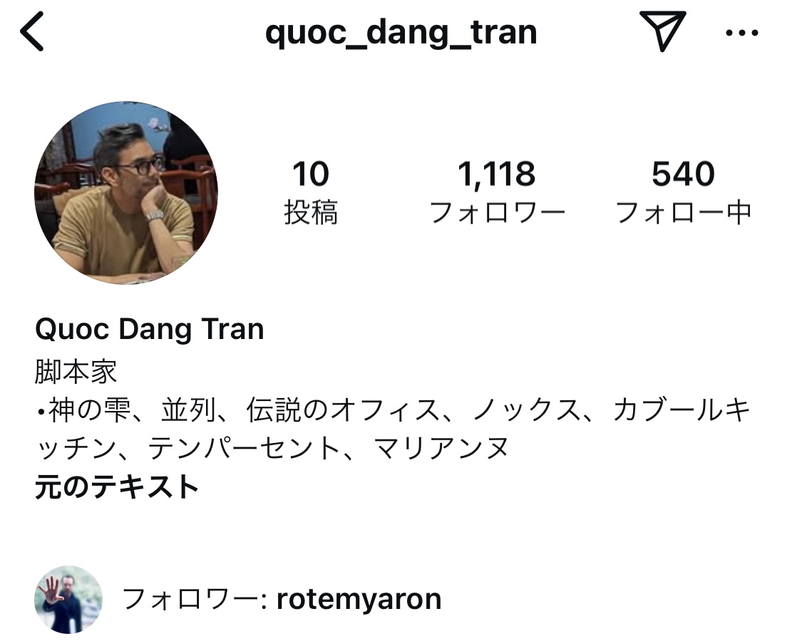Viewport: 802px width, 641px height.
Task: Select the Quoc Dang Tran display name
Action: point(150,329)
